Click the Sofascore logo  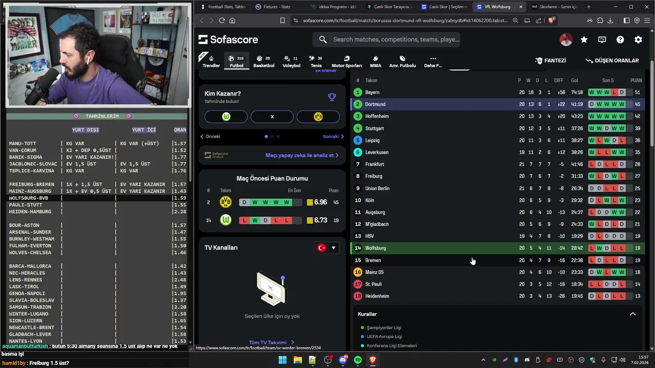pos(228,39)
